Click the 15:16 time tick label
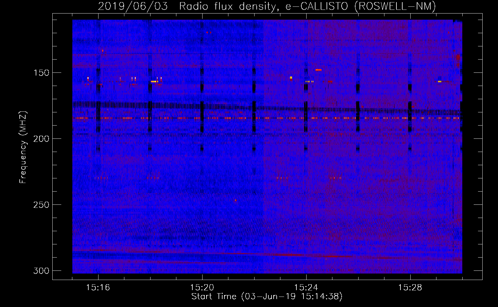The width and height of the screenshot is (498, 307). 98,287
